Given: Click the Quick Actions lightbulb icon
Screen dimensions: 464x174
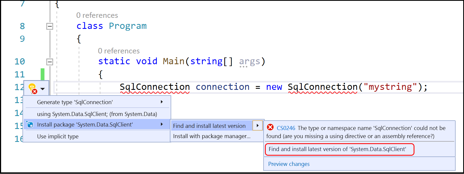Looking at the screenshot, I should [32, 86].
